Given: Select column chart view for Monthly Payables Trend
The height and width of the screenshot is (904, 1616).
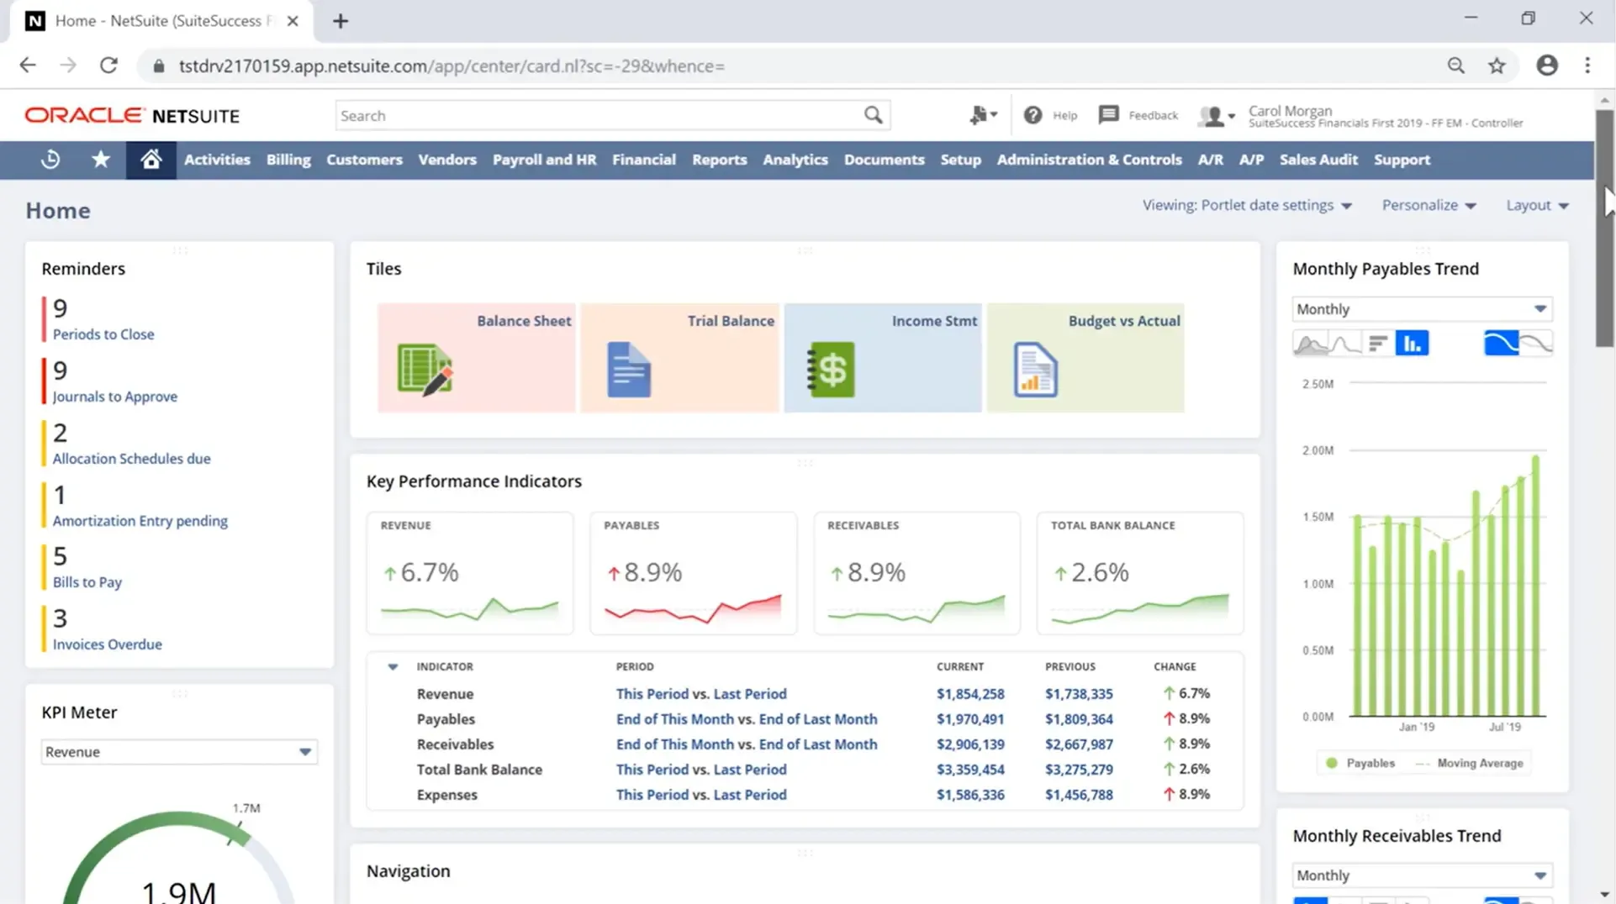Looking at the screenshot, I should 1413,343.
